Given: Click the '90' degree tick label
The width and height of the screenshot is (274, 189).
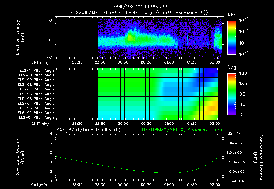Looking at the screenshot, I should (x=242, y=94).
